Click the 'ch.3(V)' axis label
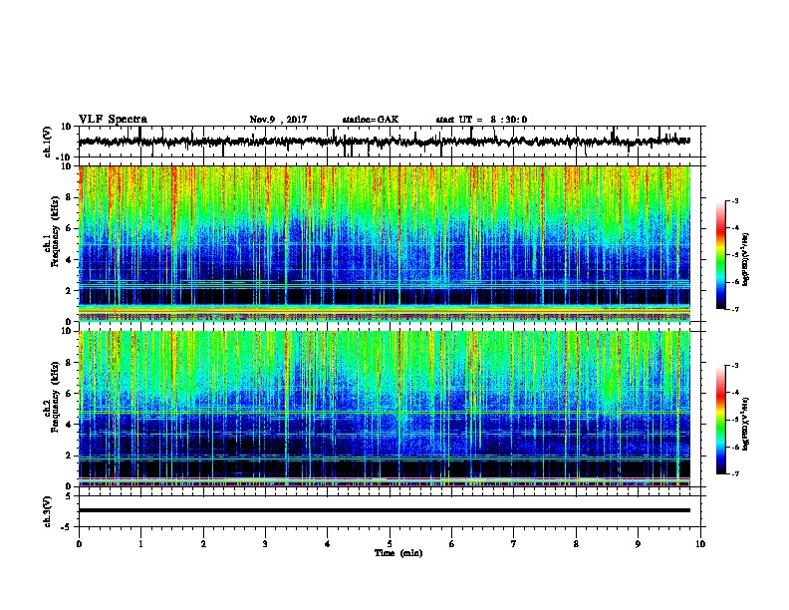 (x=48, y=511)
